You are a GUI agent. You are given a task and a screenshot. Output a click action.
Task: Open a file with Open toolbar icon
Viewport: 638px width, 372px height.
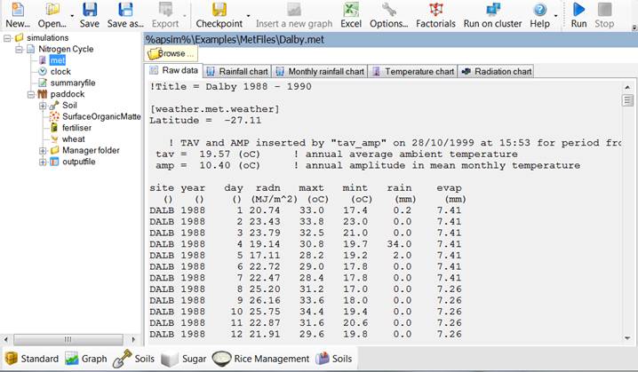coord(52,15)
